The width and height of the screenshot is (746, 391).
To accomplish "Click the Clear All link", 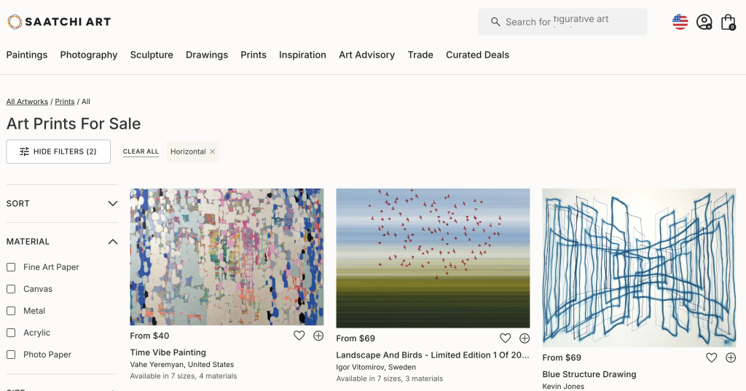I will pyautogui.click(x=141, y=151).
